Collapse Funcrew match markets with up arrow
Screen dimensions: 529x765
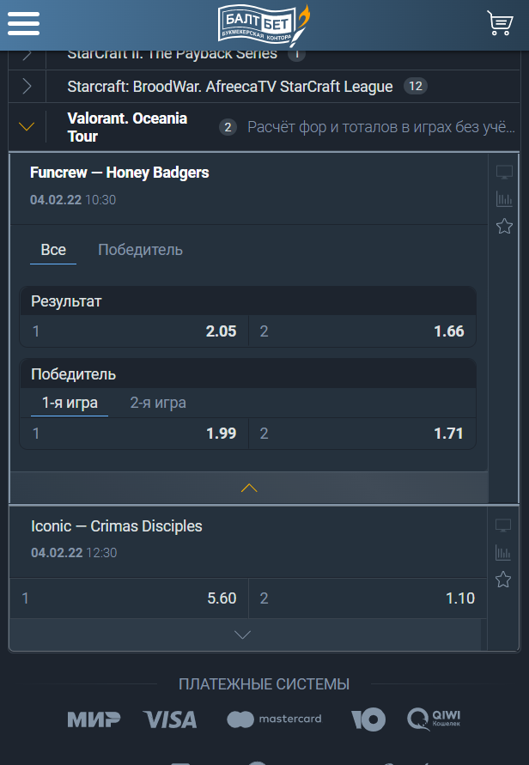pos(249,488)
